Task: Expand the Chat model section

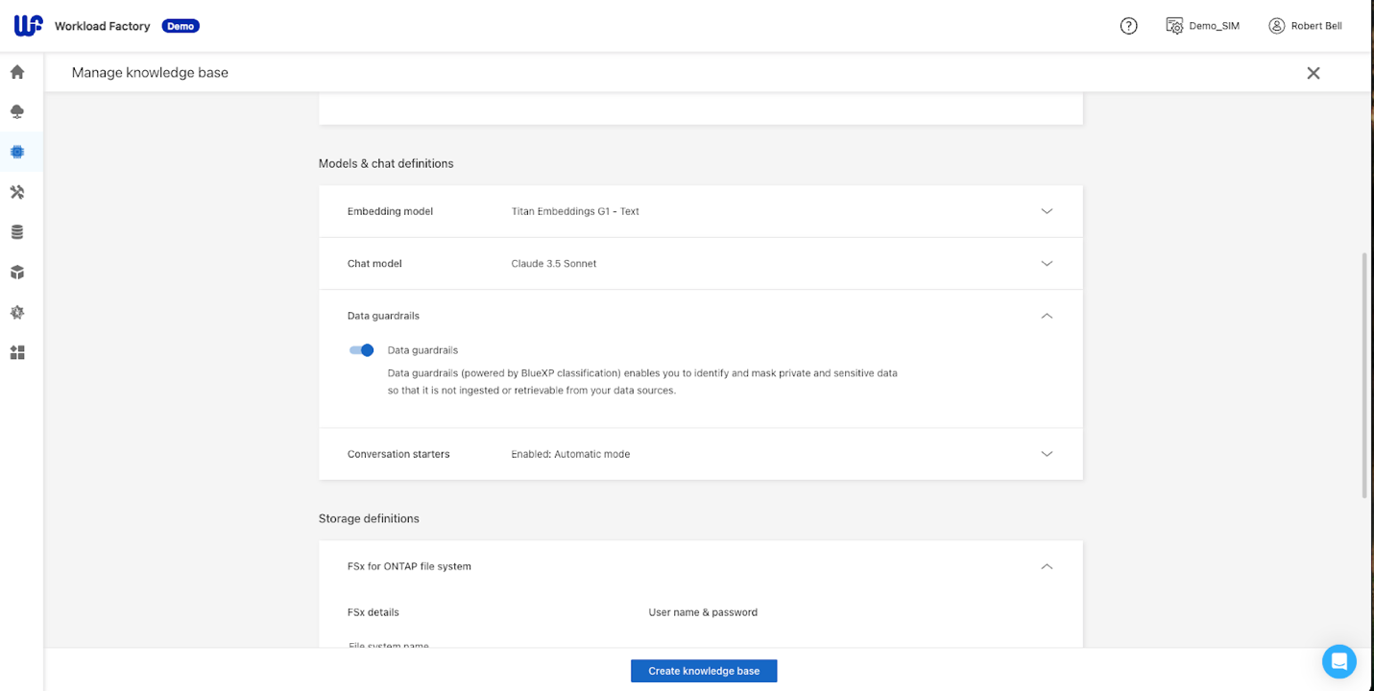Action: point(1047,263)
